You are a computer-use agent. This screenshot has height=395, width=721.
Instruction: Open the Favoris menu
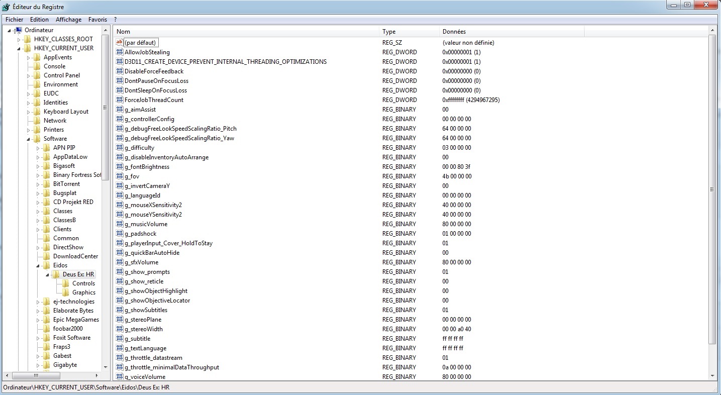[x=97, y=20]
